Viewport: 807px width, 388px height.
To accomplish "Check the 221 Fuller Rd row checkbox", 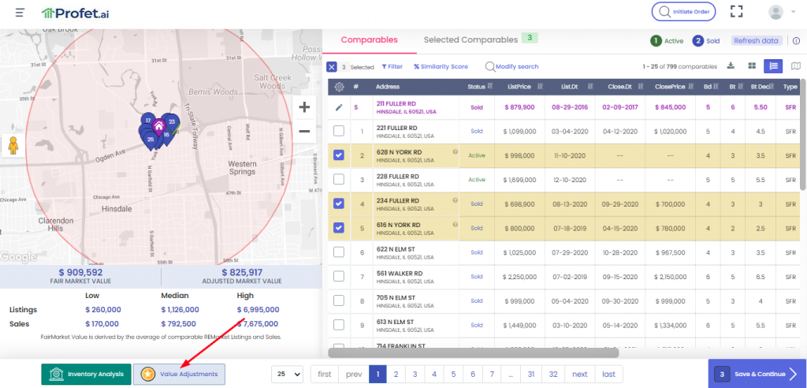I will pyautogui.click(x=339, y=131).
